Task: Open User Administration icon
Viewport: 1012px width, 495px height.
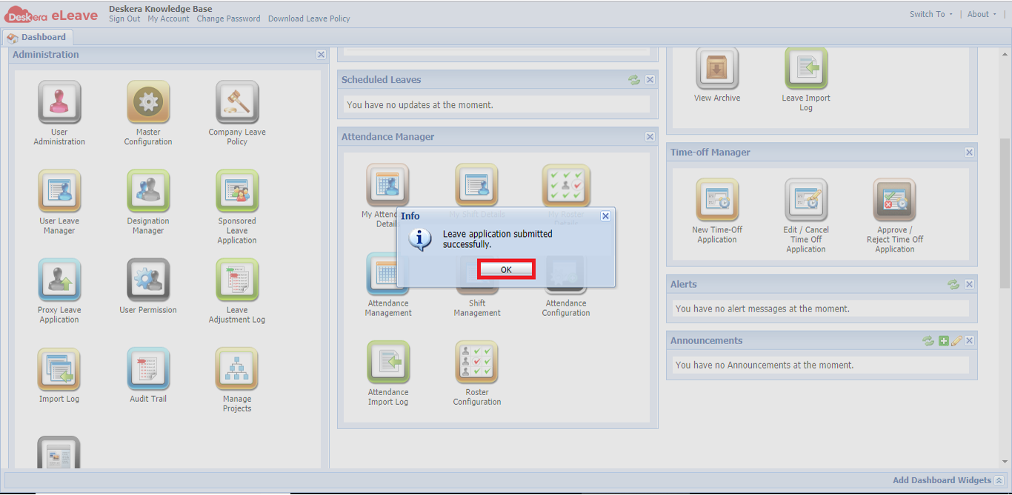Action: [59, 102]
